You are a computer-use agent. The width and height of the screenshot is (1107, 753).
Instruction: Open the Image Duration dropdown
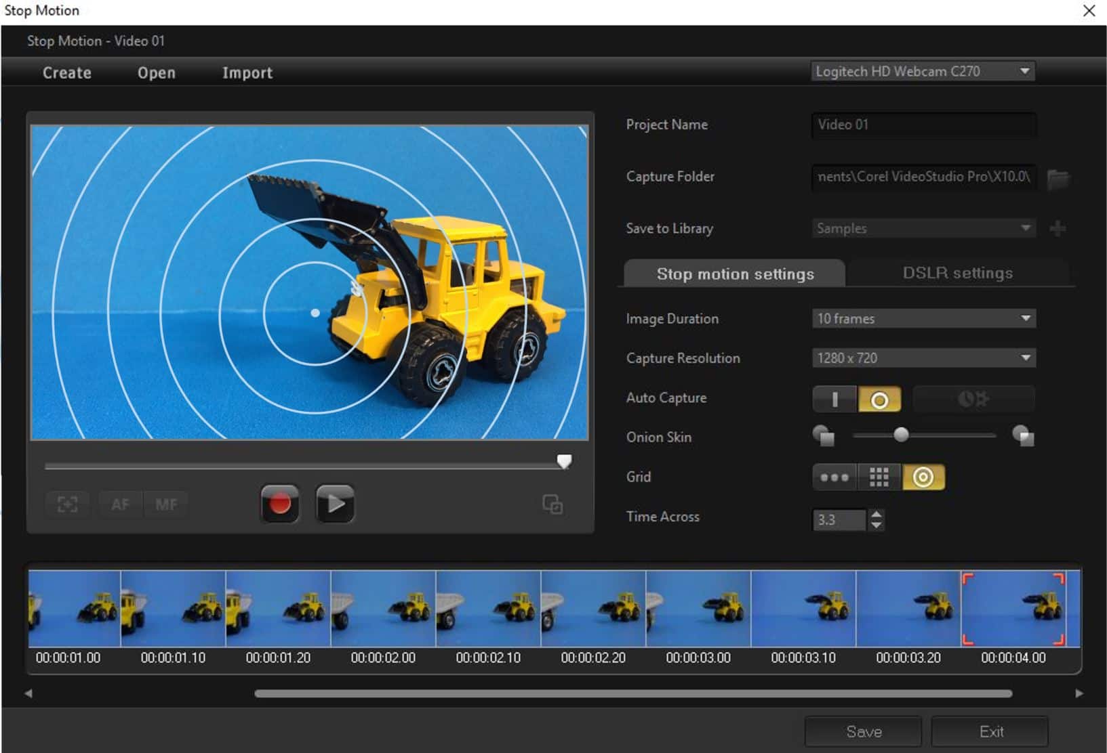point(923,318)
